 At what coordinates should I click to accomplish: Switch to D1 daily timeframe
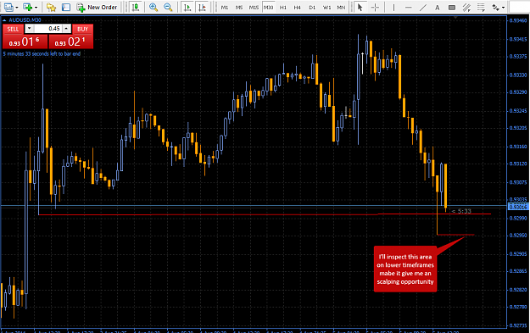(x=312, y=7)
